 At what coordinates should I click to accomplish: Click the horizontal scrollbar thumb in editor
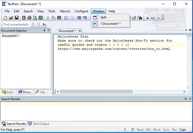(96, 91)
